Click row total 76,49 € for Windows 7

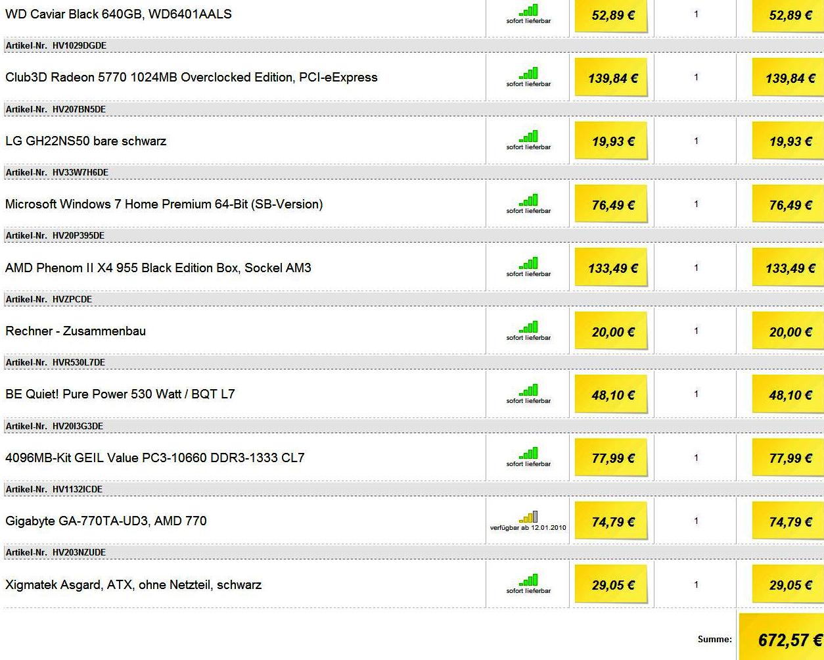pyautogui.click(x=789, y=204)
